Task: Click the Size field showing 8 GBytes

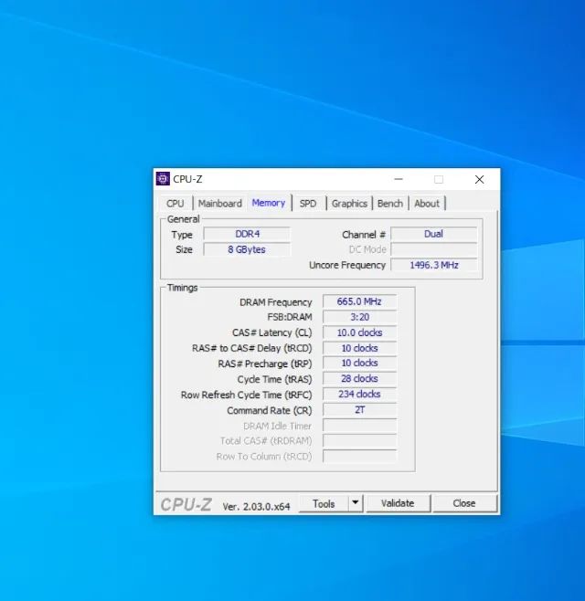Action: (247, 249)
